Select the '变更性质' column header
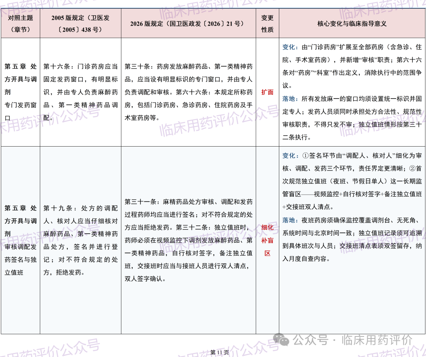The height and width of the screenshot is (357, 426). point(267,23)
